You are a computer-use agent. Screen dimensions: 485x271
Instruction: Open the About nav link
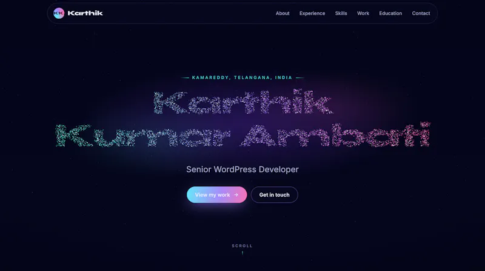point(283,13)
